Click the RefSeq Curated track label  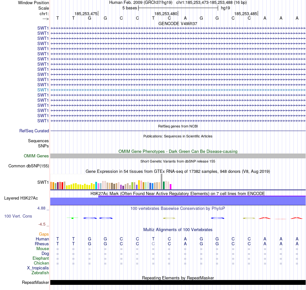34,131
